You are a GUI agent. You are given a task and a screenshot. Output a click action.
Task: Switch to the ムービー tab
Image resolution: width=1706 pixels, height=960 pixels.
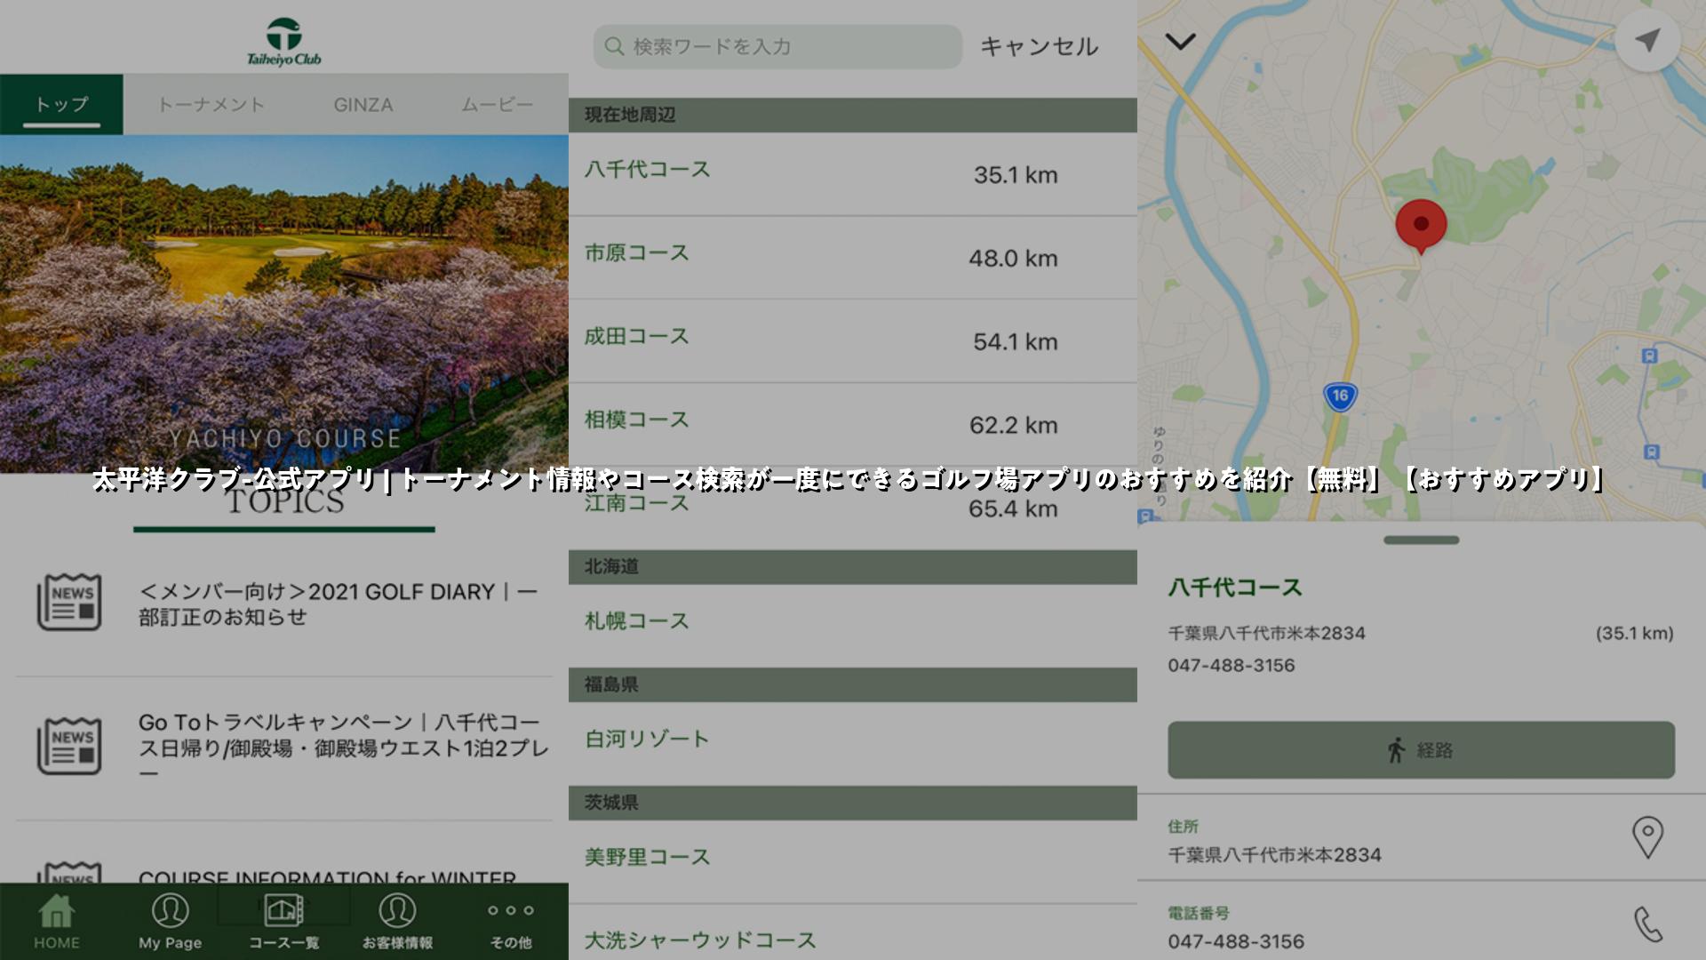[x=497, y=104]
